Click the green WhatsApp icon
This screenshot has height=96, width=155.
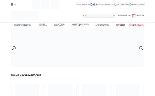(130, 5)
